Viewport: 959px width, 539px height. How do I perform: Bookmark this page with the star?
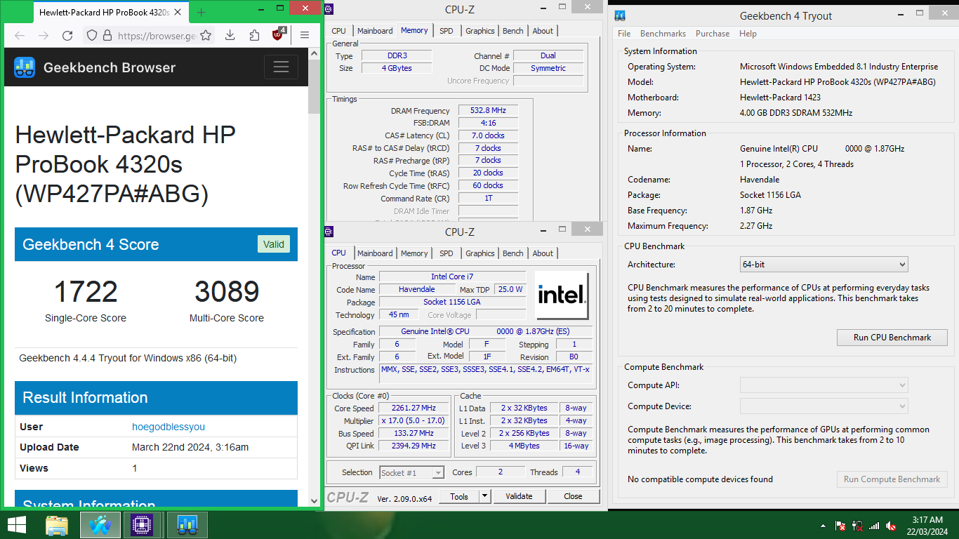(206, 36)
